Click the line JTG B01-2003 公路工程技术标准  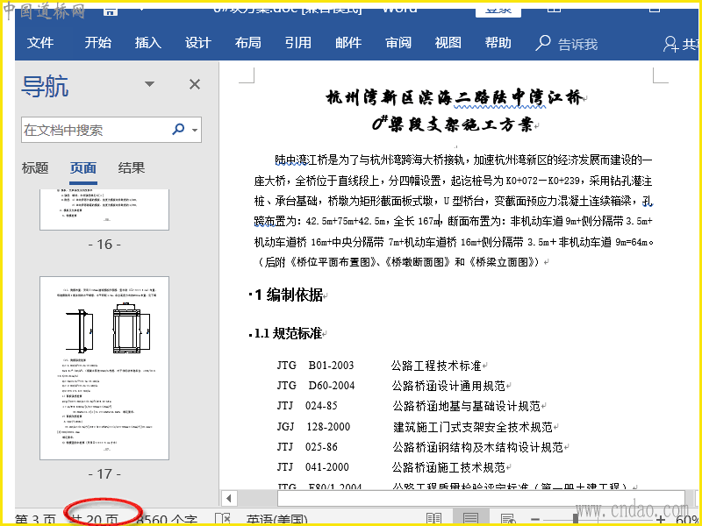379,366
